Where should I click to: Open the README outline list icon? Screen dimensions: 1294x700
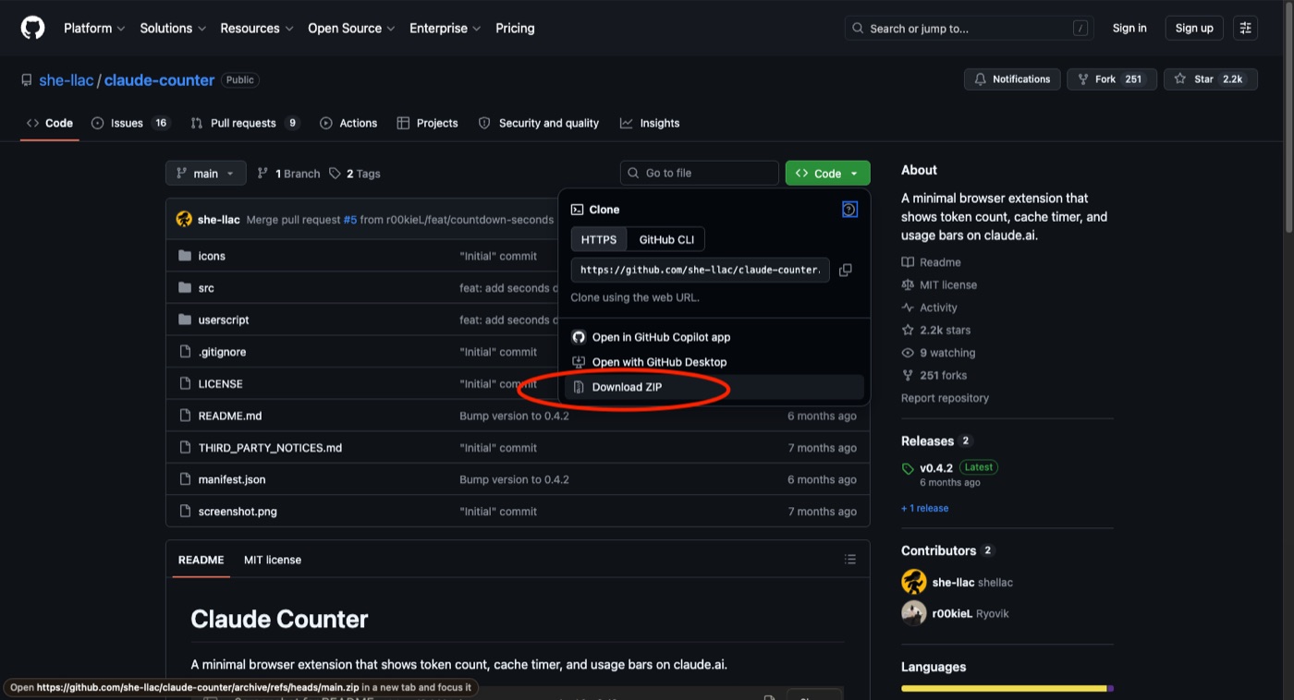pos(849,560)
